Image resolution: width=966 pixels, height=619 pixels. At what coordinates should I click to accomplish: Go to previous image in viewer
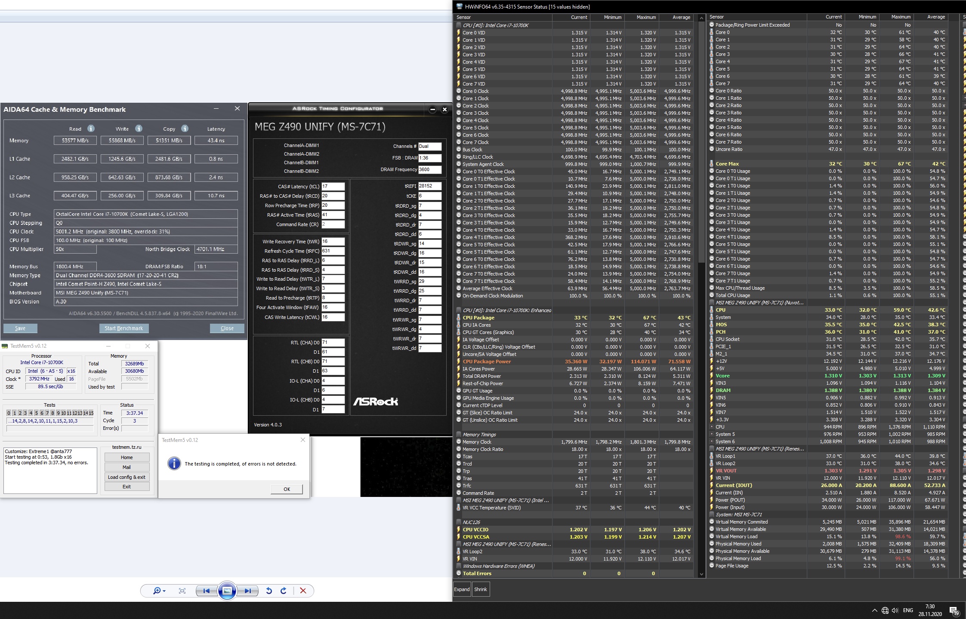[x=206, y=591]
